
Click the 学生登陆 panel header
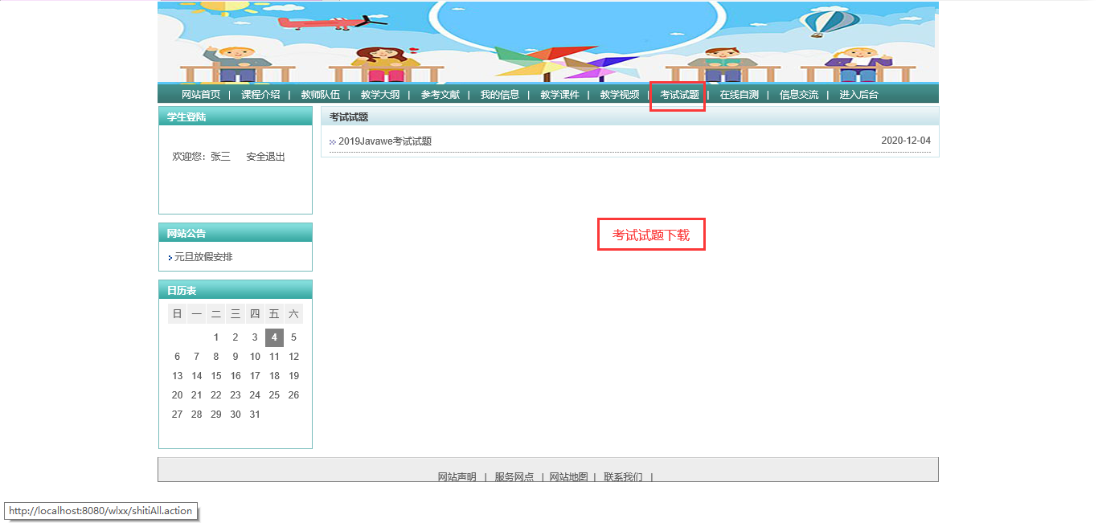coord(236,117)
